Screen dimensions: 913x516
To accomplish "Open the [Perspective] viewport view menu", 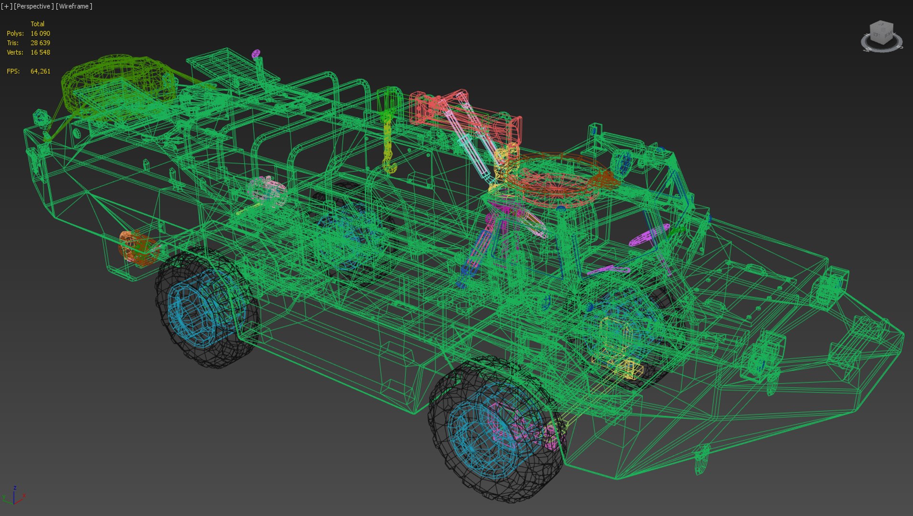I will 33,6.
